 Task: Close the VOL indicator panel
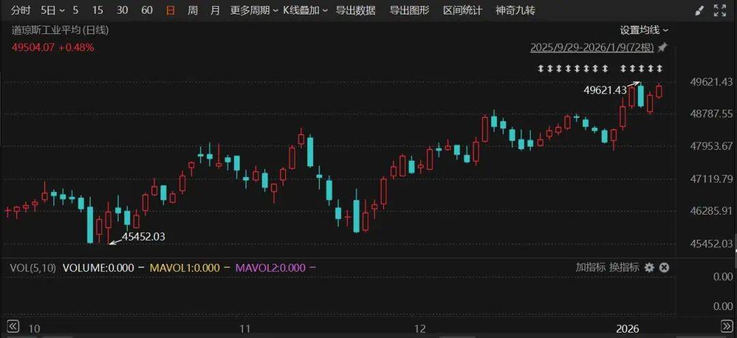[x=664, y=268]
